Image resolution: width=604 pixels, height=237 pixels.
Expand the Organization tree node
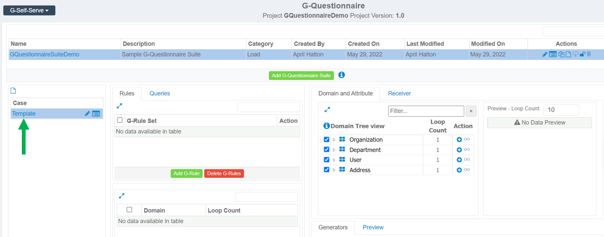pos(334,140)
